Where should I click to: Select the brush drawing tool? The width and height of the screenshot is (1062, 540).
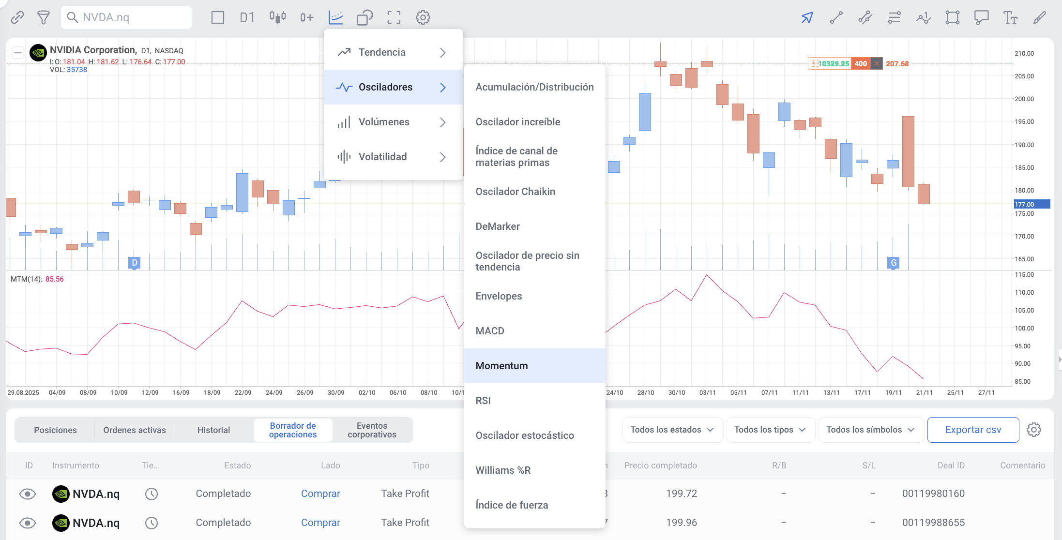[1039, 18]
